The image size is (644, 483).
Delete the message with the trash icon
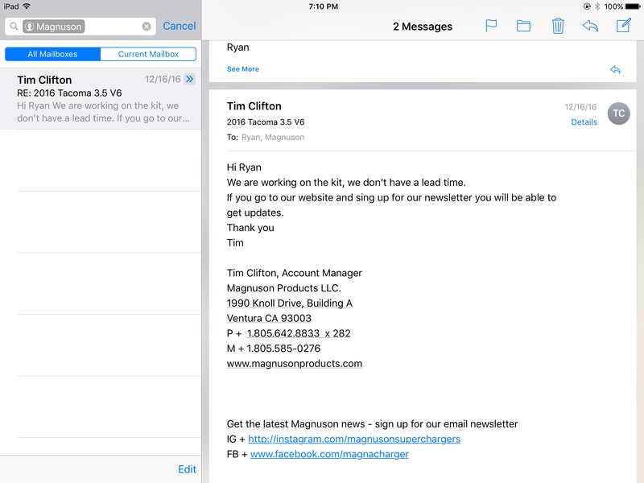coord(558,26)
